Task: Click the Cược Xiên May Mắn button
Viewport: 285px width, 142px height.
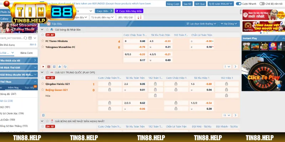Action: pos(129,11)
